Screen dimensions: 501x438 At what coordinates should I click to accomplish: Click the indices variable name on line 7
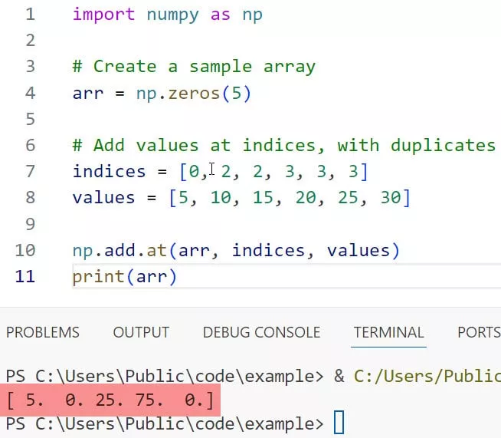click(x=109, y=171)
